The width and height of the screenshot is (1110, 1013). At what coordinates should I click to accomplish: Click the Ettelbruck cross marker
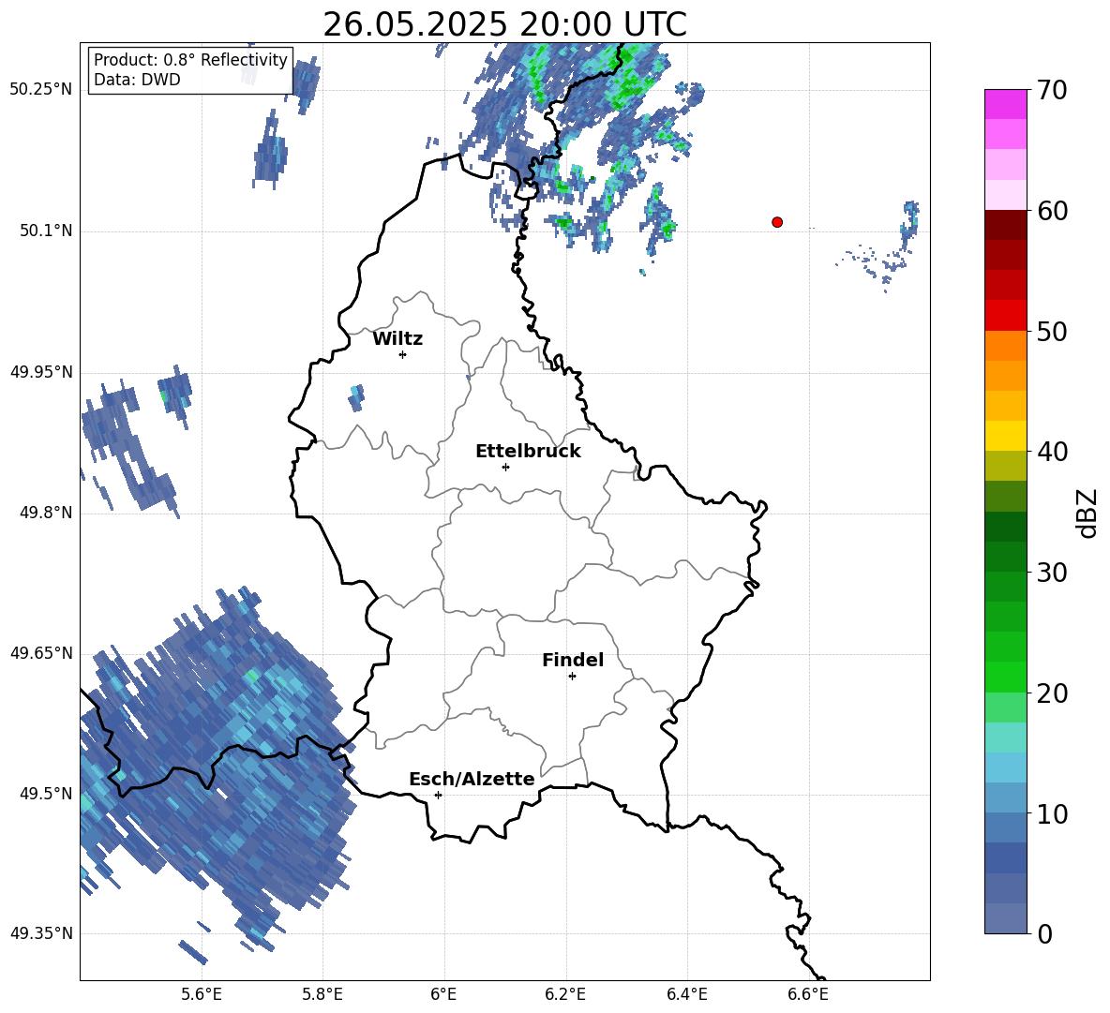(x=505, y=467)
